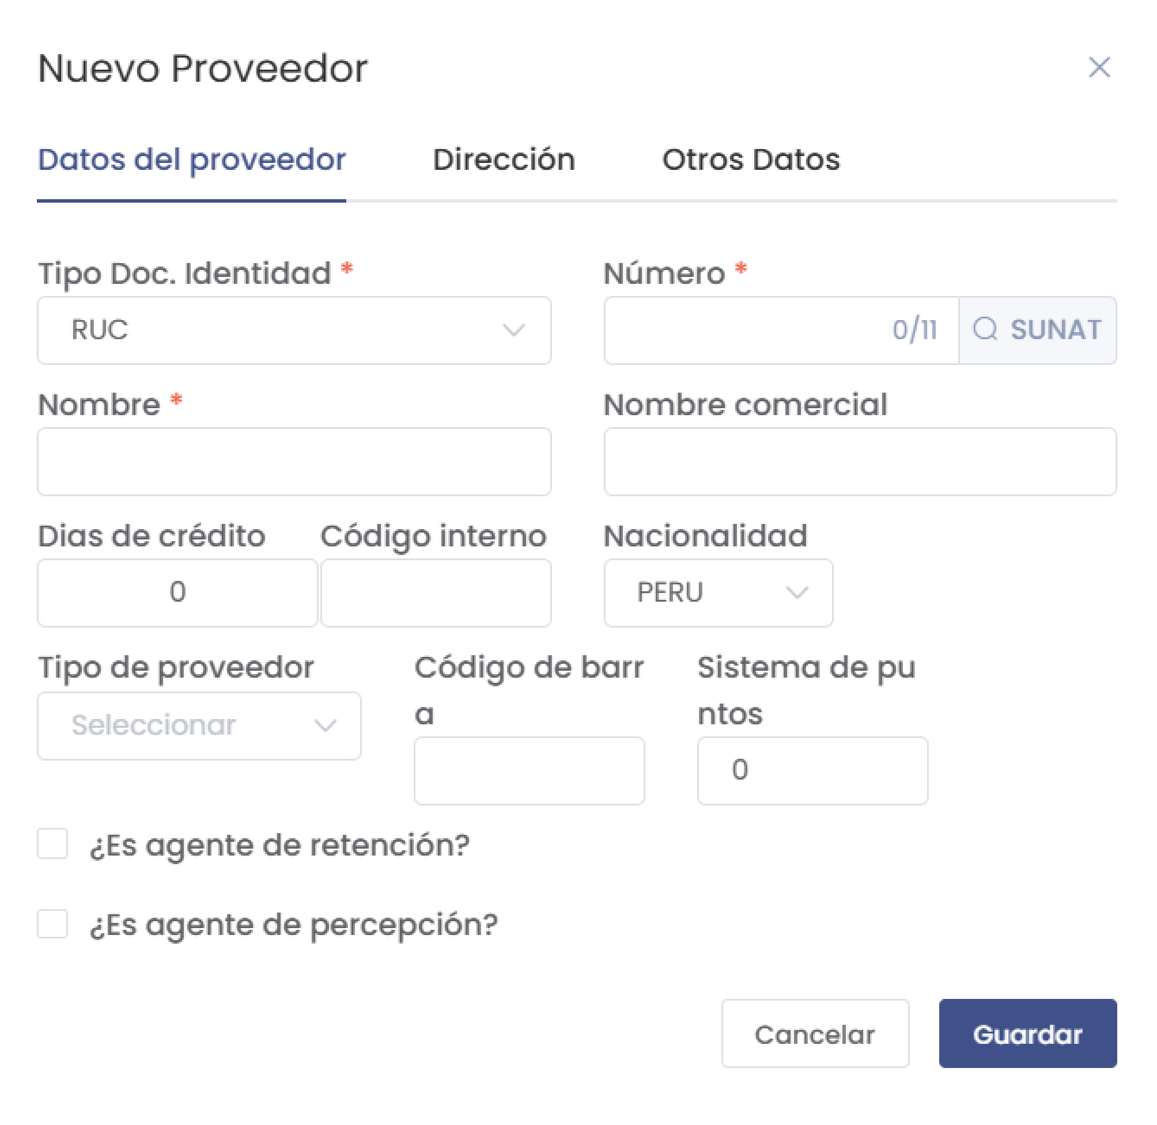Click the Guardar button
This screenshot has height=1125, width=1157.
(1027, 1035)
